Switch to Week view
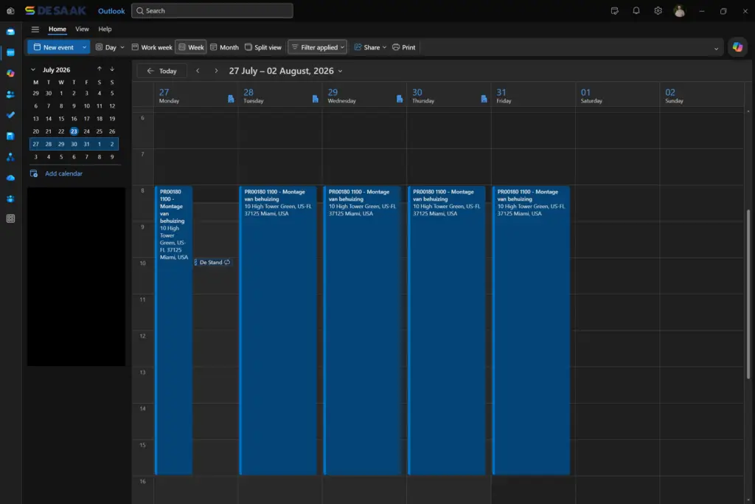 click(x=191, y=47)
